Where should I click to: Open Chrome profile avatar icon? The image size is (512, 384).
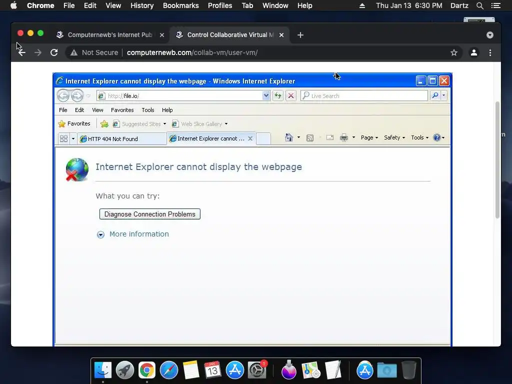click(474, 52)
